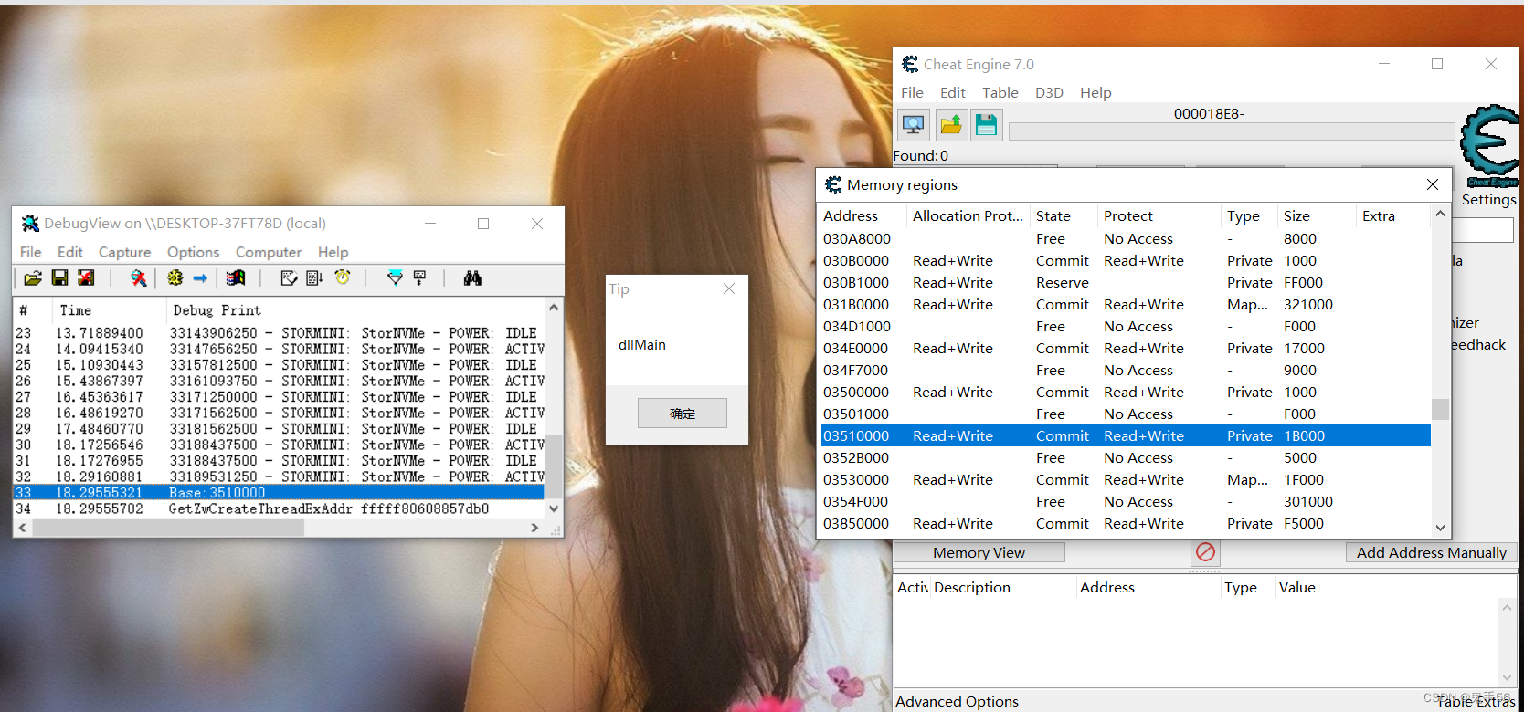Click DebugView open log folder icon
Image resolution: width=1524 pixels, height=712 pixels.
(x=33, y=278)
